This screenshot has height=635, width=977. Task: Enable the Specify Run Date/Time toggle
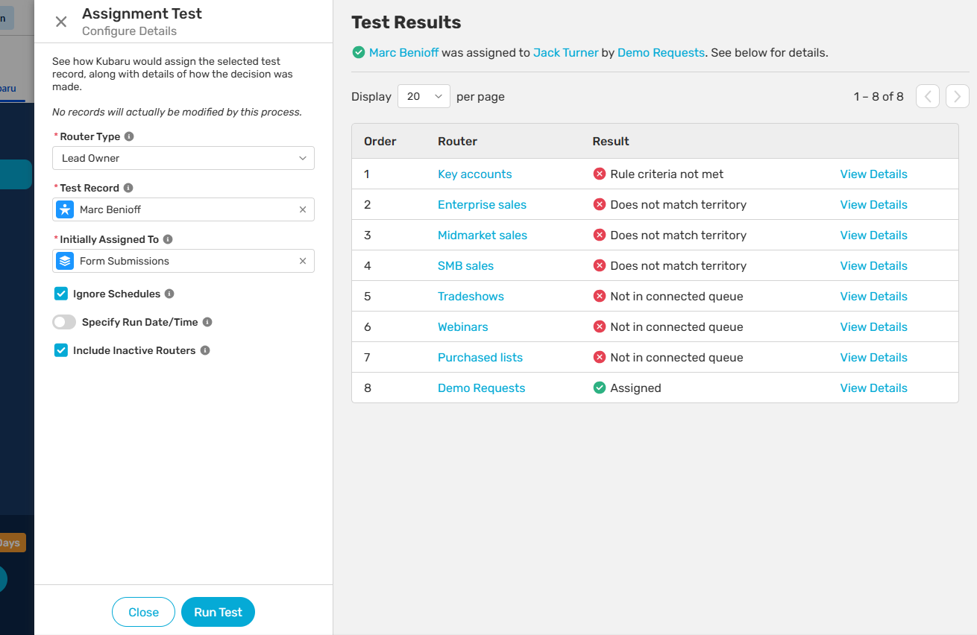pyautogui.click(x=64, y=322)
